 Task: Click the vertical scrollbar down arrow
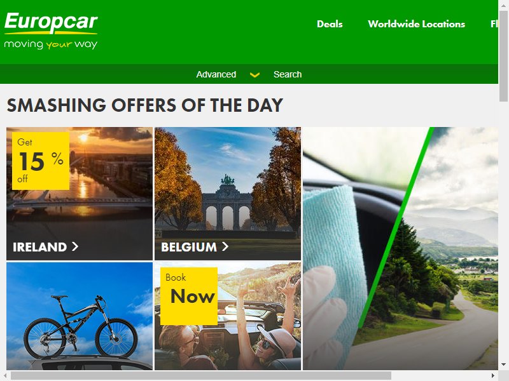[x=503, y=364]
